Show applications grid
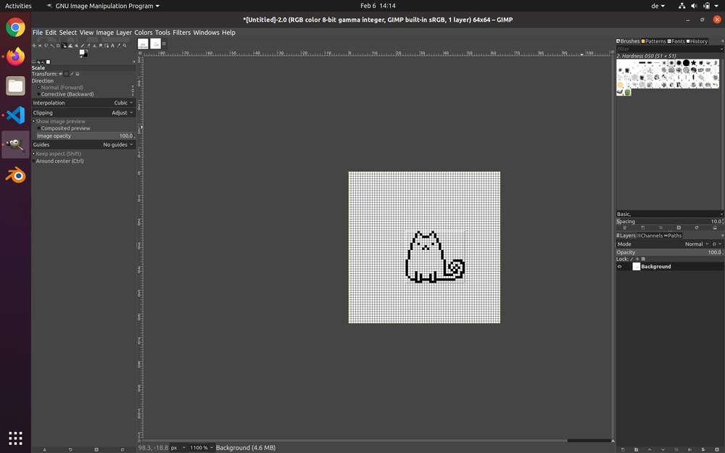 [15, 439]
